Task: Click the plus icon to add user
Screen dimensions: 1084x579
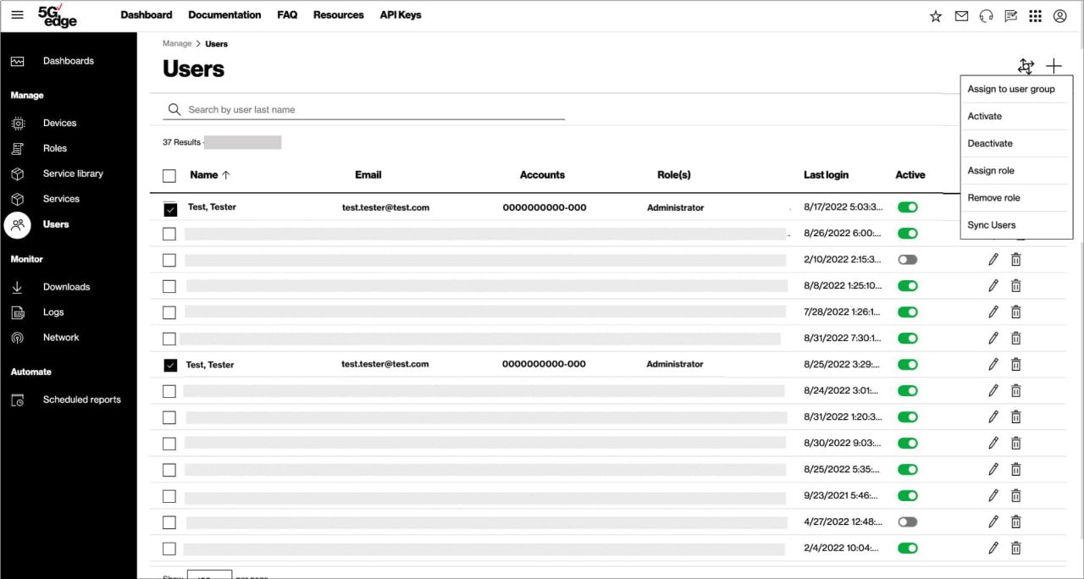Action: click(x=1054, y=67)
